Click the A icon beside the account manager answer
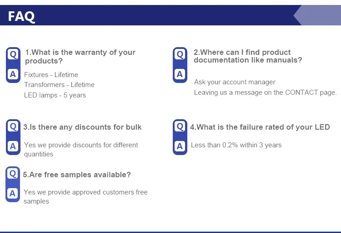This screenshot has width=341, height=233. pos(180,74)
